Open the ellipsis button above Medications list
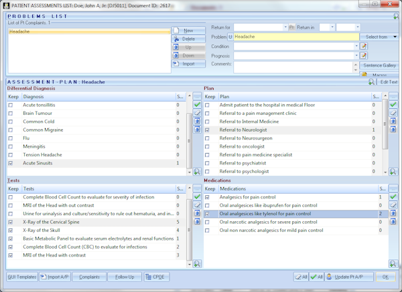 393,188
